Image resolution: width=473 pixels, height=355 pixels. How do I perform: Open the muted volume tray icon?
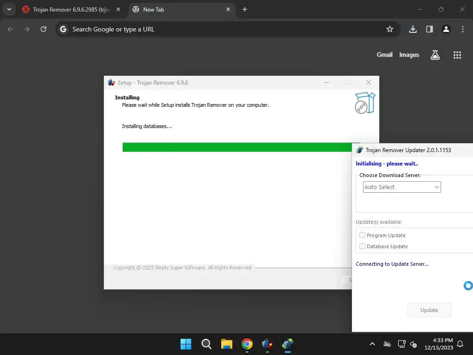coord(413,344)
